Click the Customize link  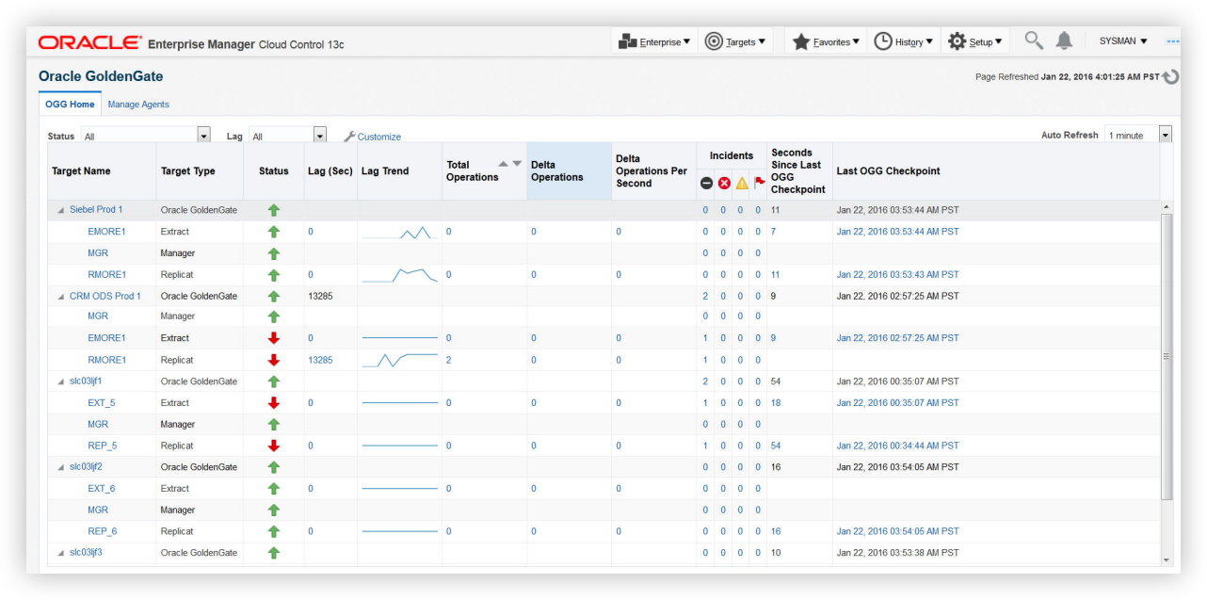point(379,137)
